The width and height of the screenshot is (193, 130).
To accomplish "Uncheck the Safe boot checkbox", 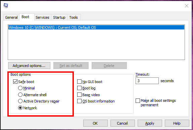I will pos(15,82).
